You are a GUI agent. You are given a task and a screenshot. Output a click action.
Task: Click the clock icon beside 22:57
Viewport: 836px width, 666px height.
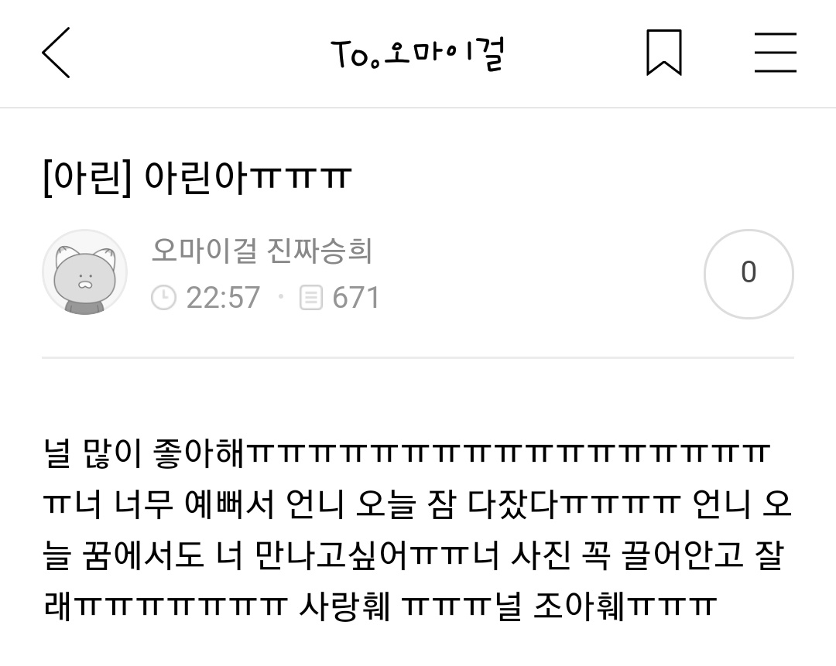pyautogui.click(x=163, y=297)
